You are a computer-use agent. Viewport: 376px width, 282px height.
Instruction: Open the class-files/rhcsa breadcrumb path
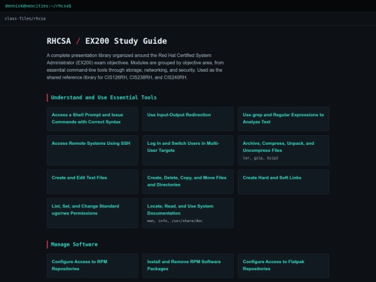pos(25,19)
